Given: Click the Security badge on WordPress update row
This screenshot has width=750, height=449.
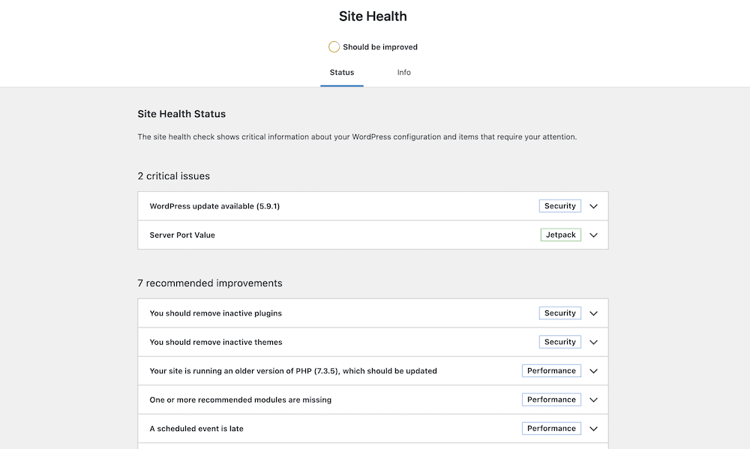Looking at the screenshot, I should [x=559, y=205].
